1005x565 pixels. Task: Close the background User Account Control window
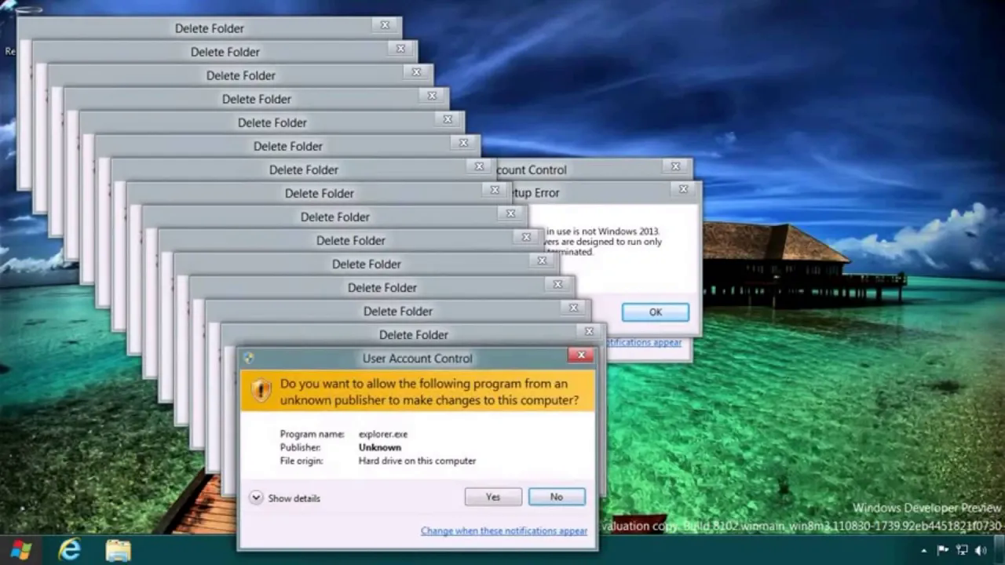point(675,166)
